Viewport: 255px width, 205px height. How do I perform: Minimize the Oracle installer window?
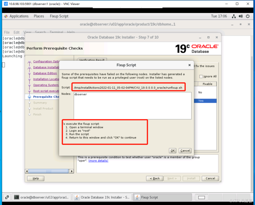click(200, 37)
